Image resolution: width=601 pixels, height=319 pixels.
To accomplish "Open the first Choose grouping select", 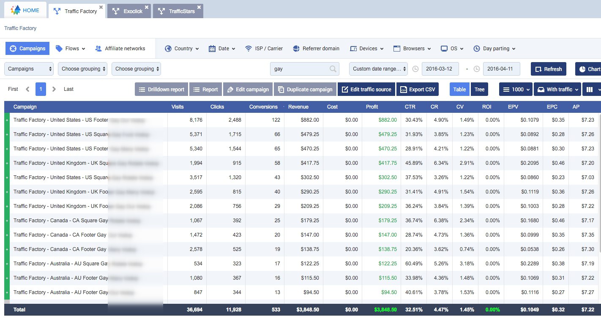I will [83, 69].
